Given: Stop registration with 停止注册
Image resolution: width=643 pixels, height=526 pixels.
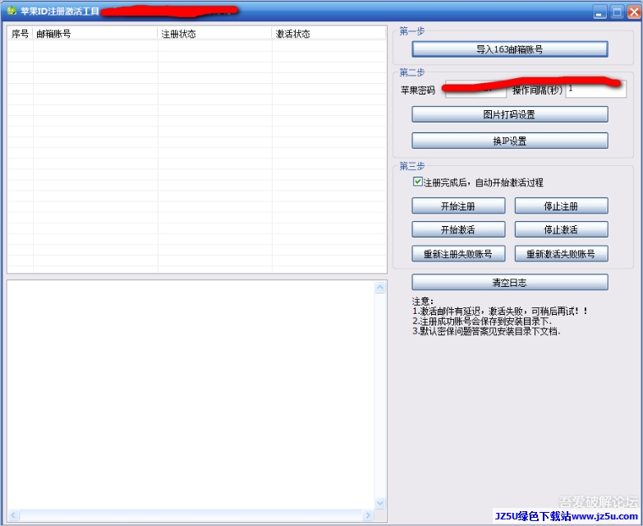Looking at the screenshot, I should pos(562,206).
